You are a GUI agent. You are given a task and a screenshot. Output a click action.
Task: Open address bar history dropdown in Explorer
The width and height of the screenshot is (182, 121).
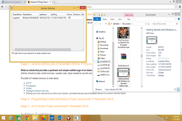click(145, 24)
